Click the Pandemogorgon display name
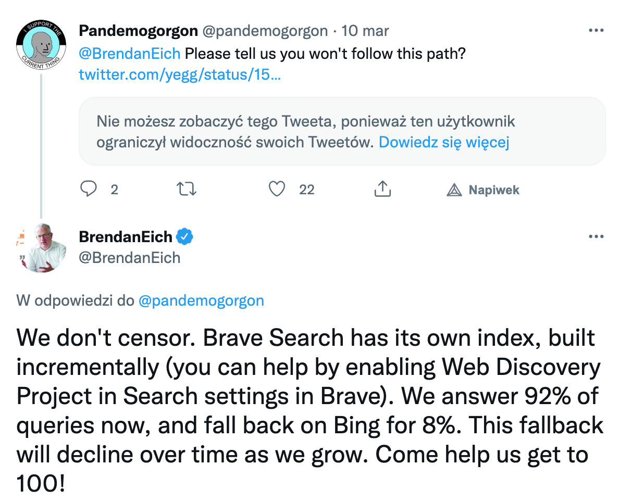Viewport: 619px width, 502px height. click(138, 31)
